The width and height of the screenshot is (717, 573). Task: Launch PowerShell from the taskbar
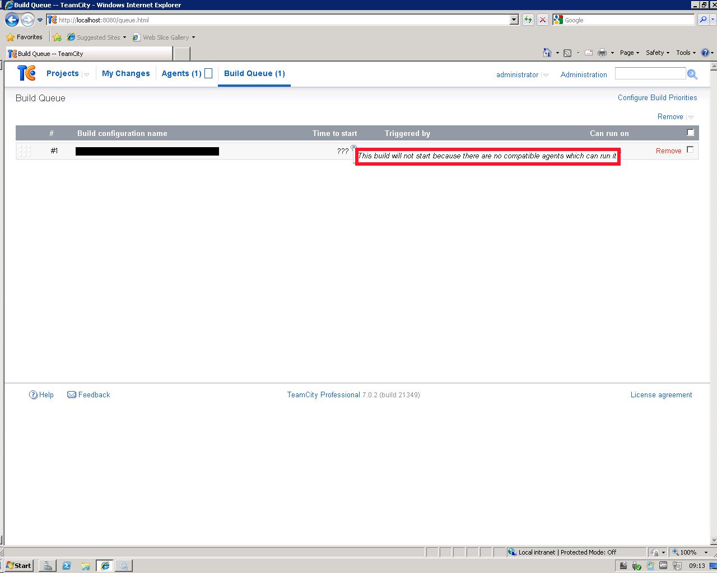[67, 566]
